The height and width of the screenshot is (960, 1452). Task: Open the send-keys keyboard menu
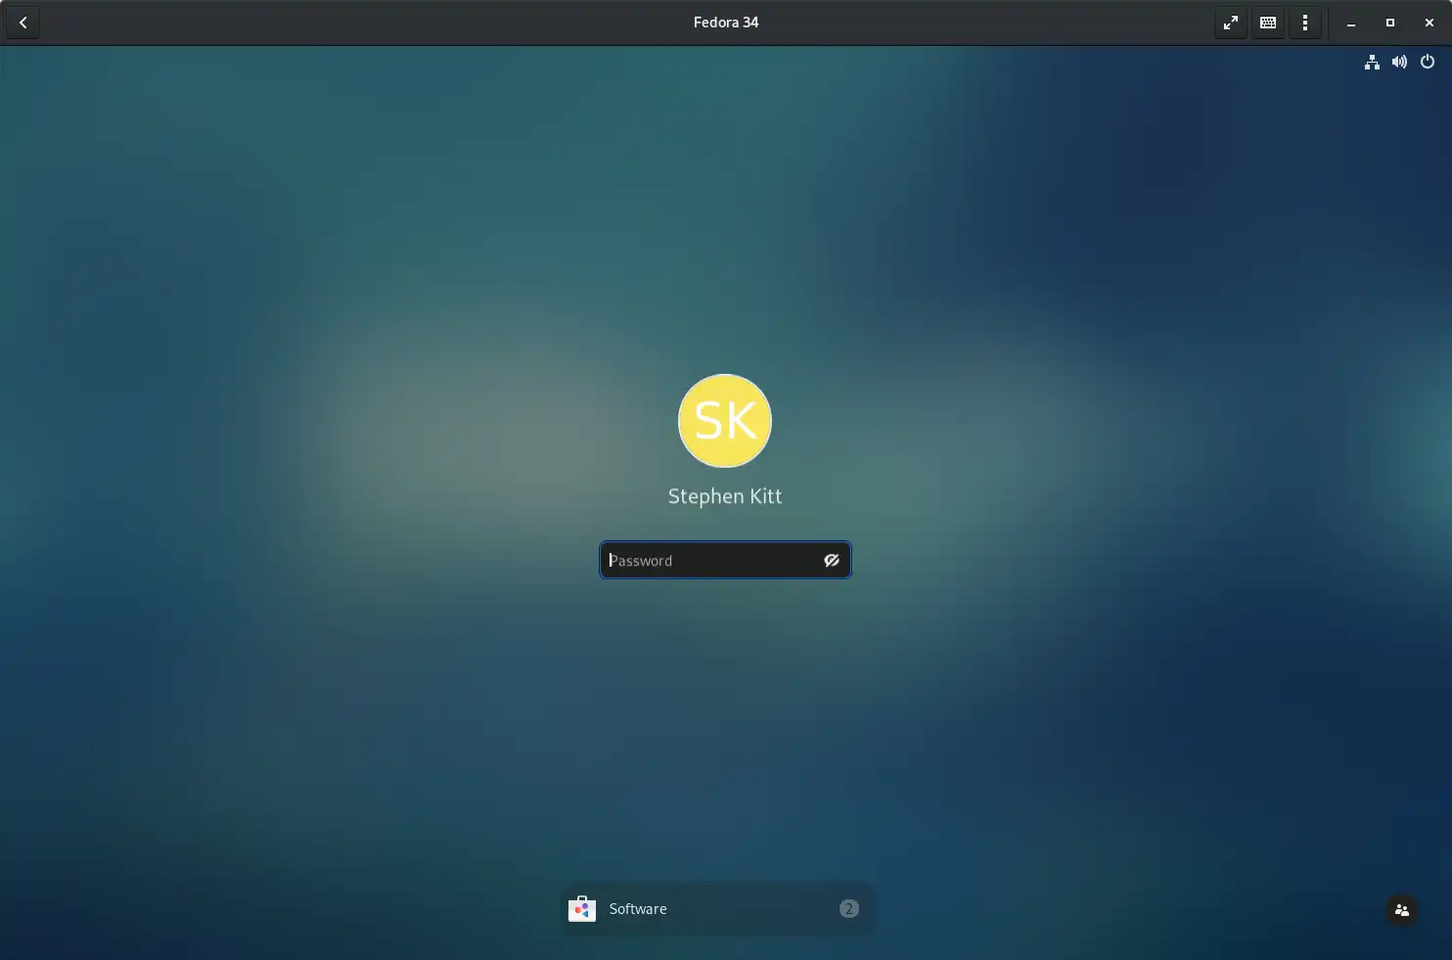tap(1268, 23)
